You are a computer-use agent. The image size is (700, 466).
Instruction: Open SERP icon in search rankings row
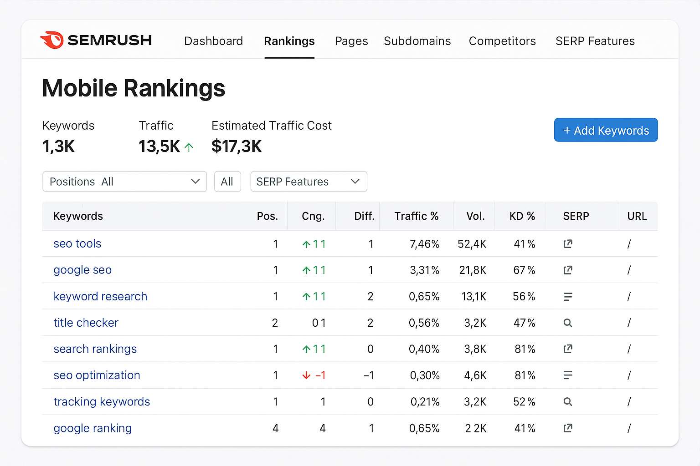[x=568, y=349]
